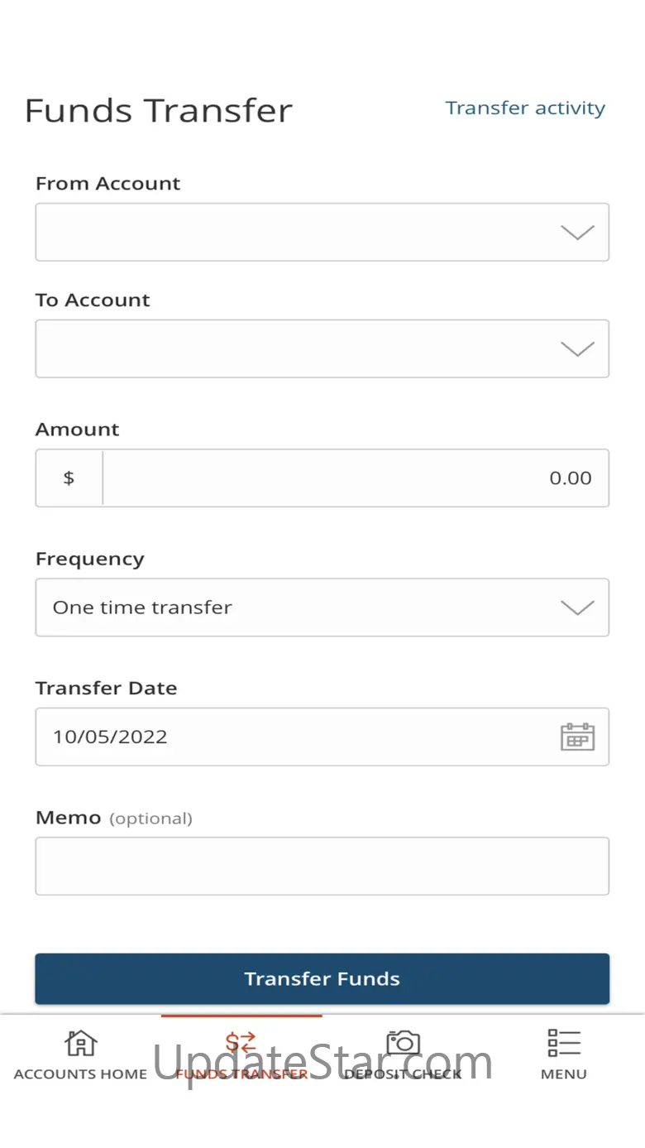The height and width of the screenshot is (1148, 645).
Task: Focus the Amount 0.00 input field
Action: click(356, 478)
